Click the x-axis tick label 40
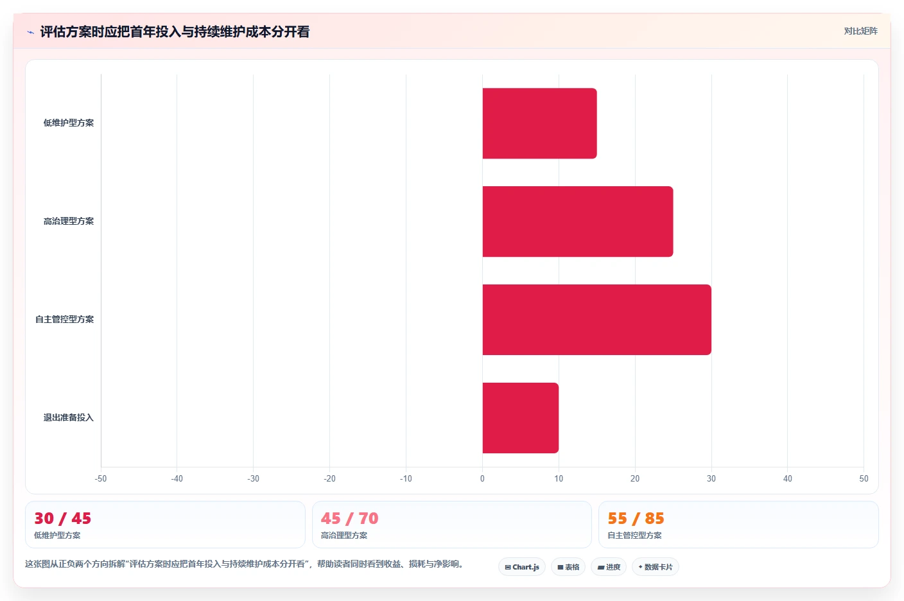Screen dimensions: 904x601 click(x=788, y=478)
